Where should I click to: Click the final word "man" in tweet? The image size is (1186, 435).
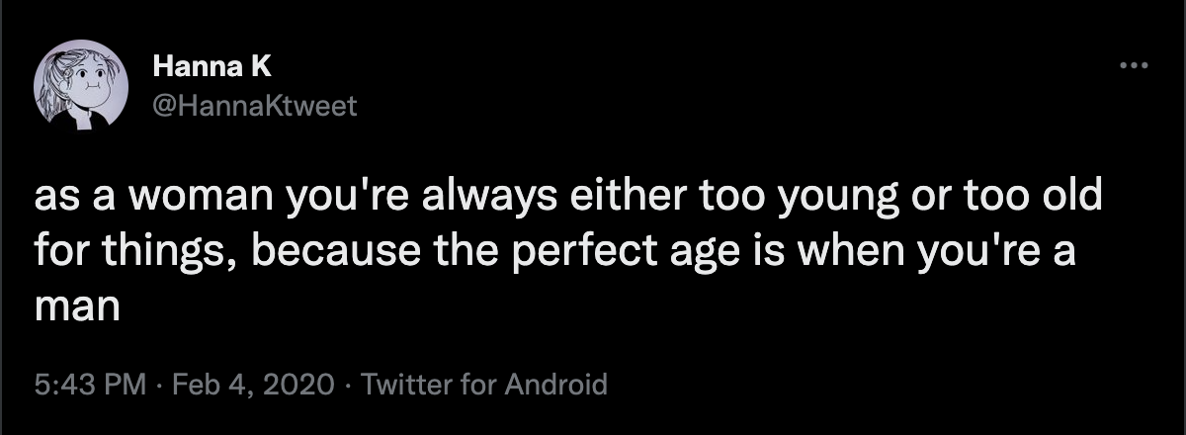[77, 307]
